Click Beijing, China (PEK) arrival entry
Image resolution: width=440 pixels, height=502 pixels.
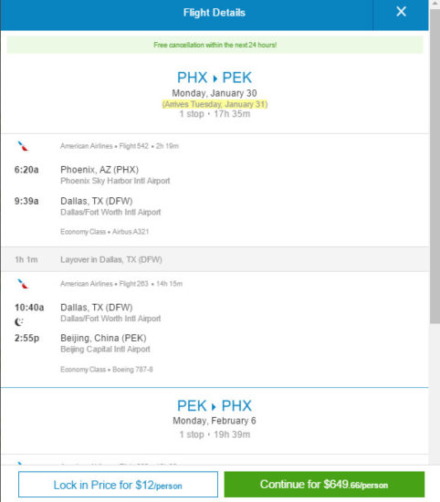coord(103,338)
